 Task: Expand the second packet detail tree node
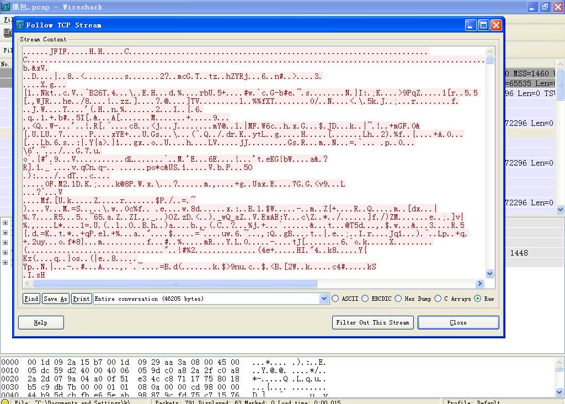tap(5, 232)
